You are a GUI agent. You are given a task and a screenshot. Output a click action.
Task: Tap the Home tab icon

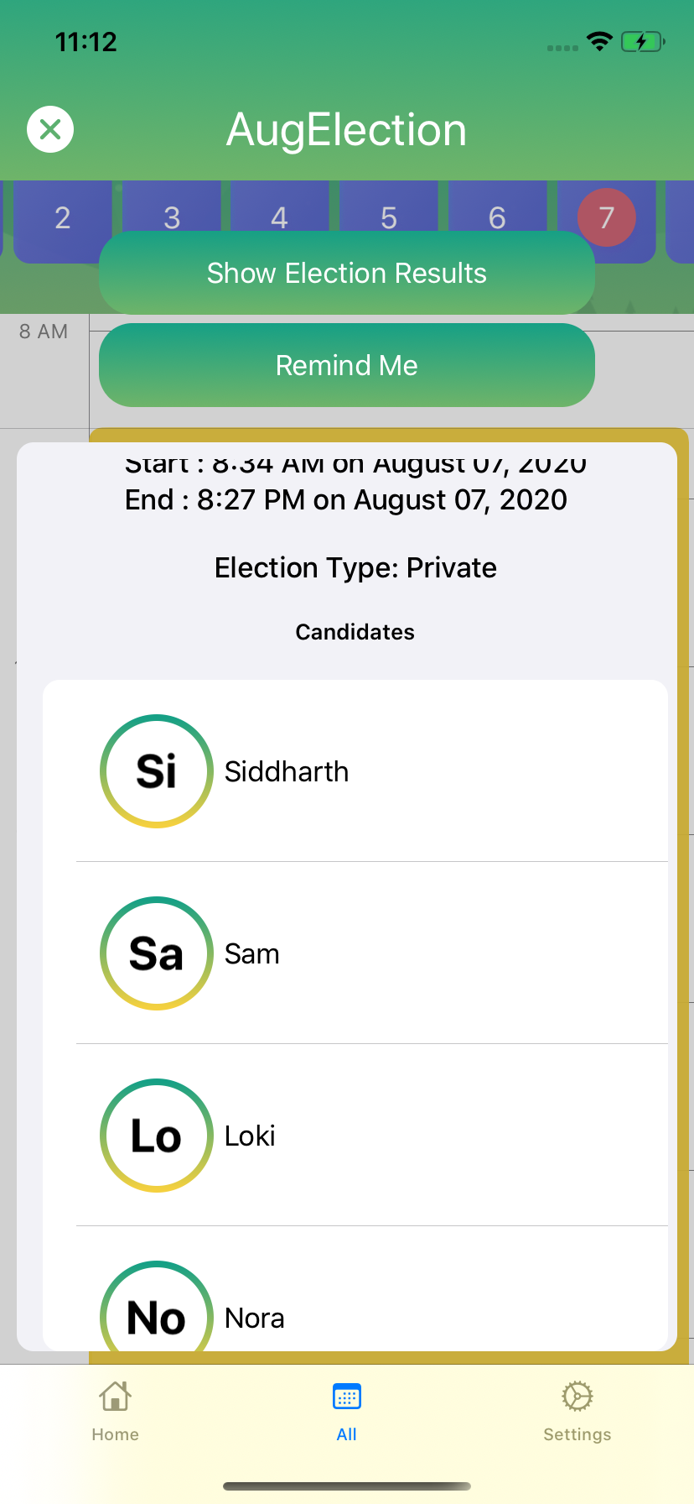pyautogui.click(x=115, y=1397)
